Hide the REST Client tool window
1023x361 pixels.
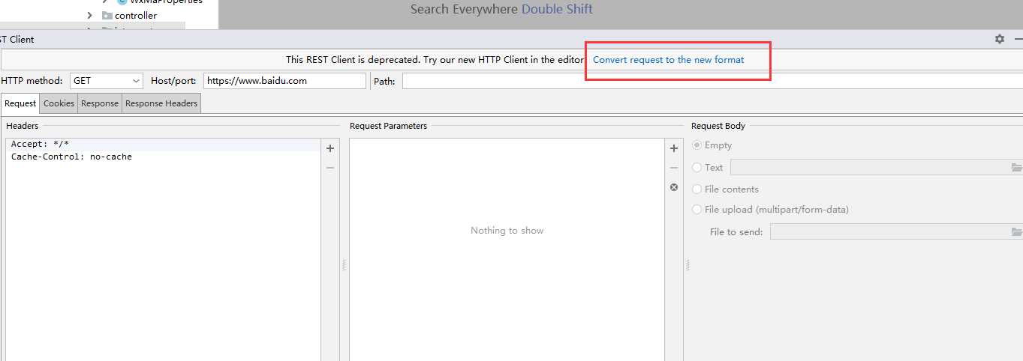[1018, 39]
